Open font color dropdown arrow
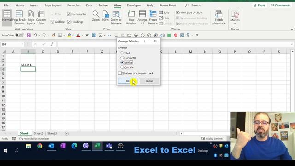Image resolution: width=295 pixels, height=166 pixels. pyautogui.click(x=82, y=35)
